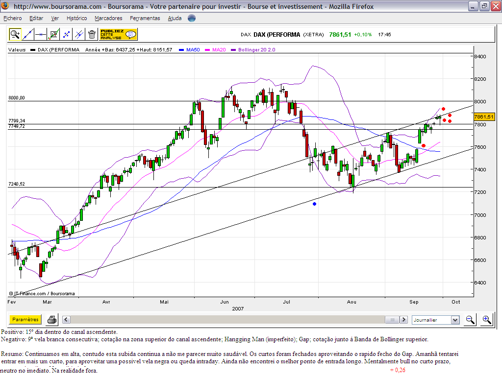Click the 17:45 quote time
Viewport: 502px width, 376px height.
pos(384,35)
